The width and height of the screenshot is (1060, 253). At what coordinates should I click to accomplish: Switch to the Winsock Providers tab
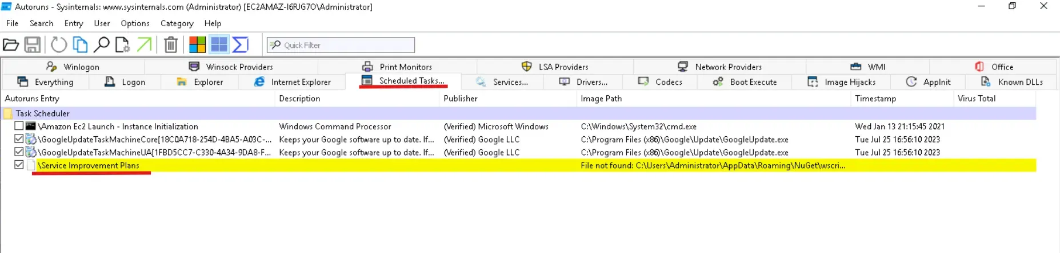231,67
